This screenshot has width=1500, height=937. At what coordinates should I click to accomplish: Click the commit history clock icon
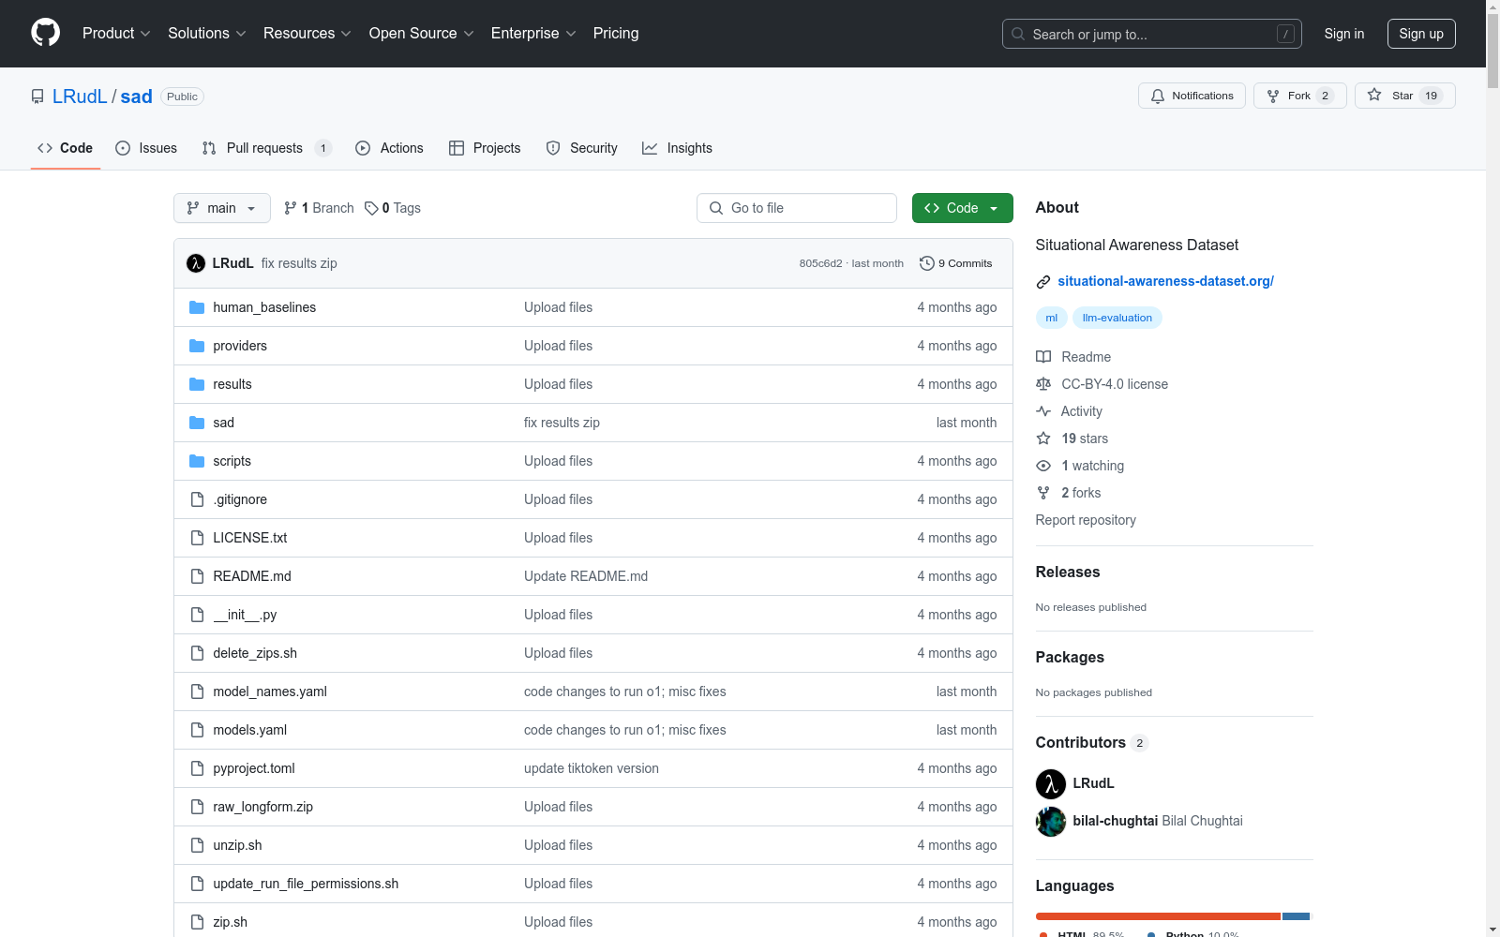(x=927, y=263)
